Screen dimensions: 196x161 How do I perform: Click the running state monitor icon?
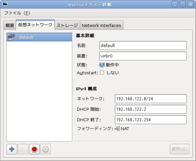(102, 65)
